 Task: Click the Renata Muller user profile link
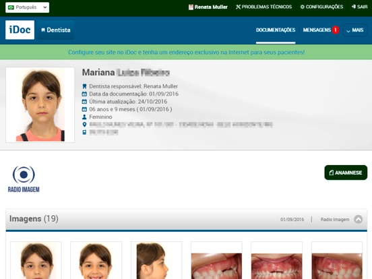click(x=208, y=7)
